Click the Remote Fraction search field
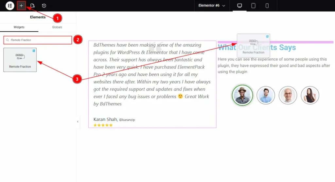The height and width of the screenshot is (182, 335). pos(39,40)
